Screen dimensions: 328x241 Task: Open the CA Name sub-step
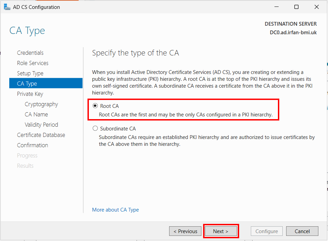click(x=36, y=114)
